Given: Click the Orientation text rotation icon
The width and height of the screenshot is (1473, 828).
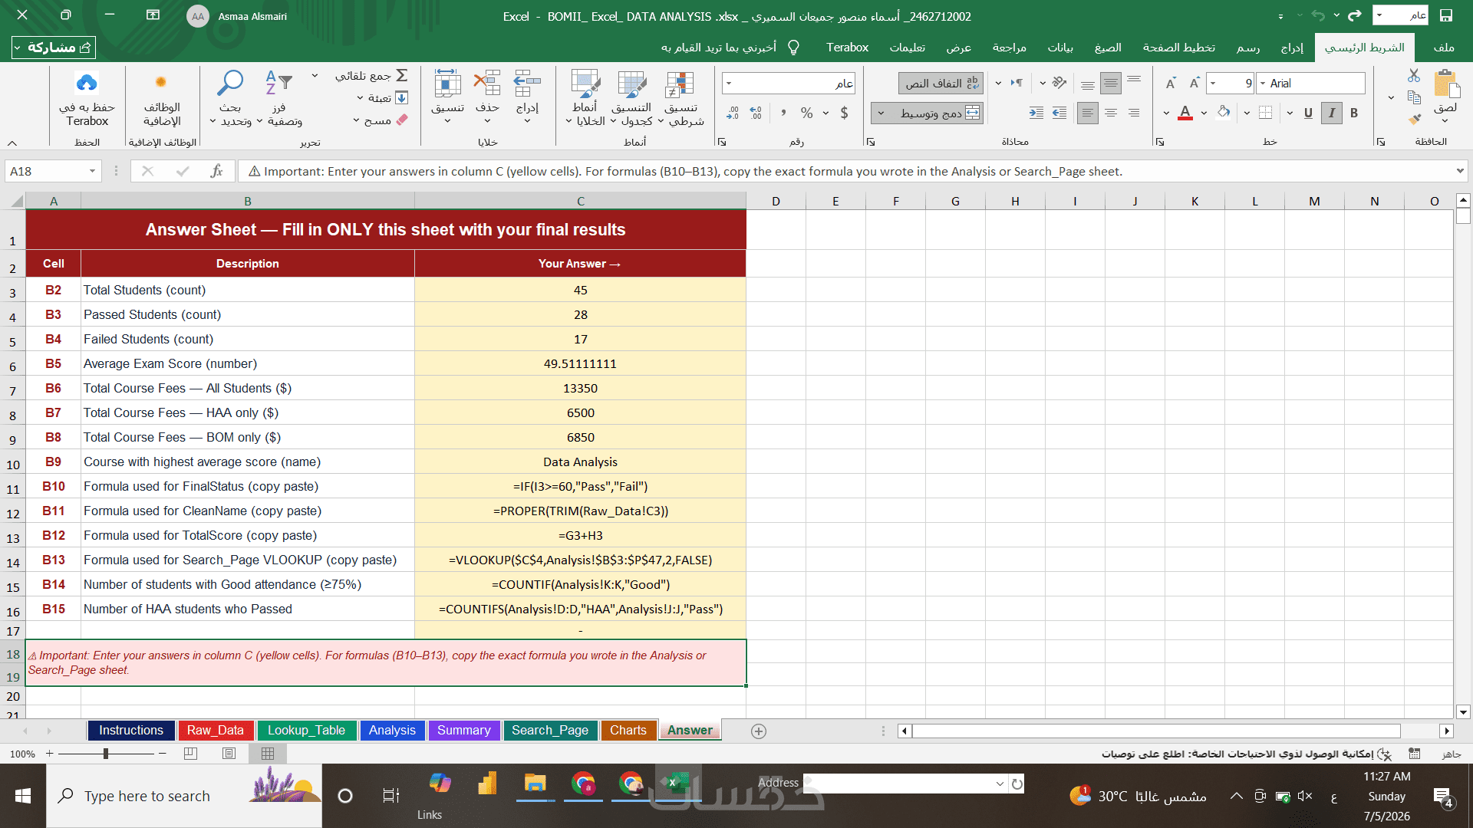Looking at the screenshot, I should point(1059,83).
